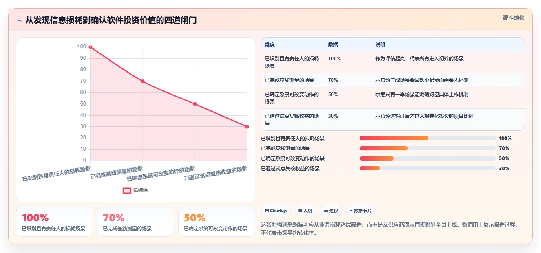Toggle the 指标值 legend swatch
541x253 pixels.
point(127,190)
